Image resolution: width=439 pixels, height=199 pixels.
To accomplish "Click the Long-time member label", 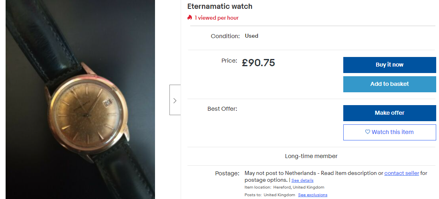I will tap(311, 156).
